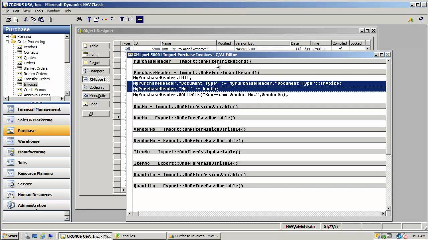The image size is (428, 240).
Task: Switch to Manufacturing menu
Action: pos(37,152)
